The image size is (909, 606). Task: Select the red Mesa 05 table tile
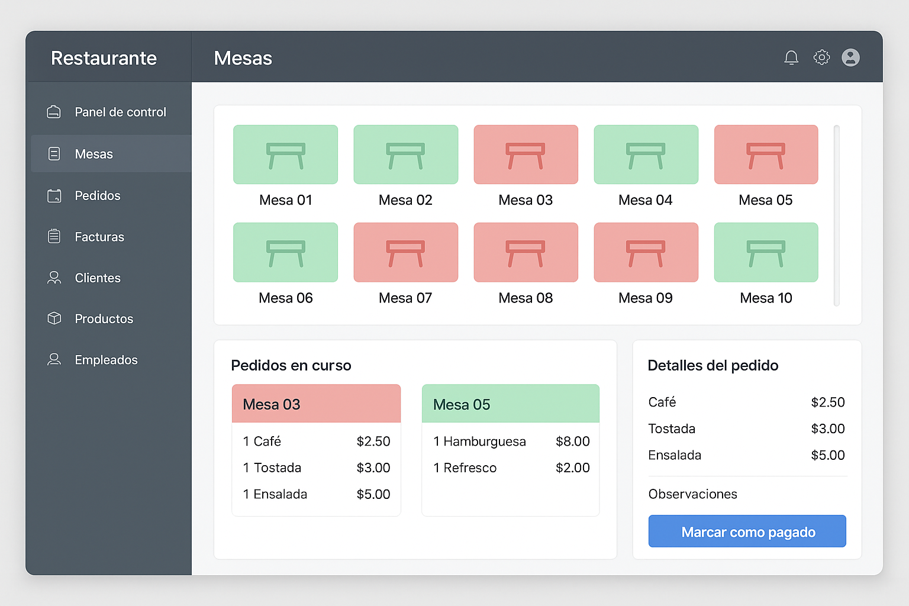[x=766, y=154]
